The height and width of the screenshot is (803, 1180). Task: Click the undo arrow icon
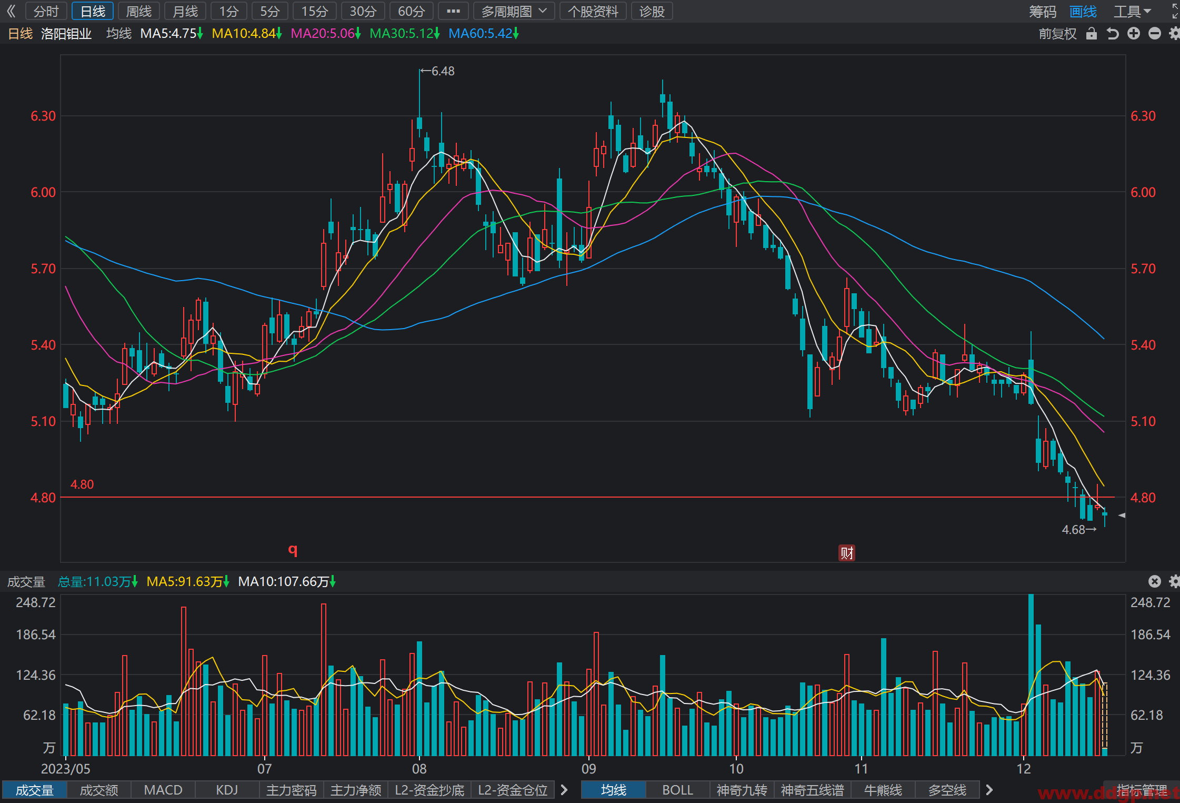coord(1113,34)
